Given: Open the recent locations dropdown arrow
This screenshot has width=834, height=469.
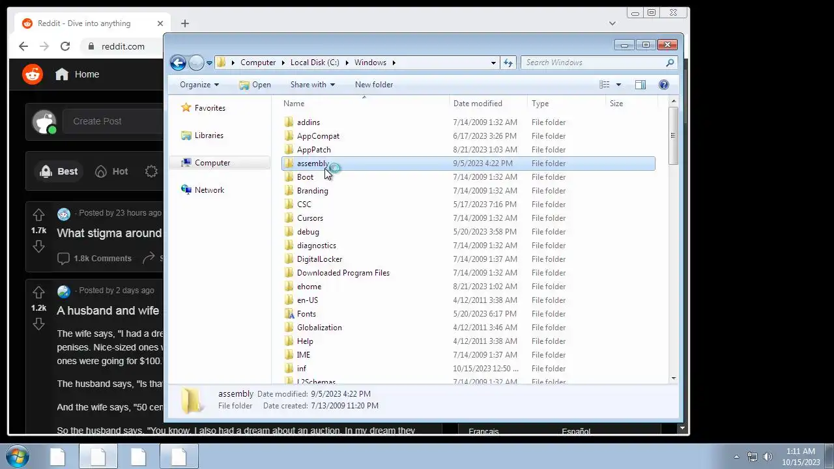Looking at the screenshot, I should click(209, 63).
